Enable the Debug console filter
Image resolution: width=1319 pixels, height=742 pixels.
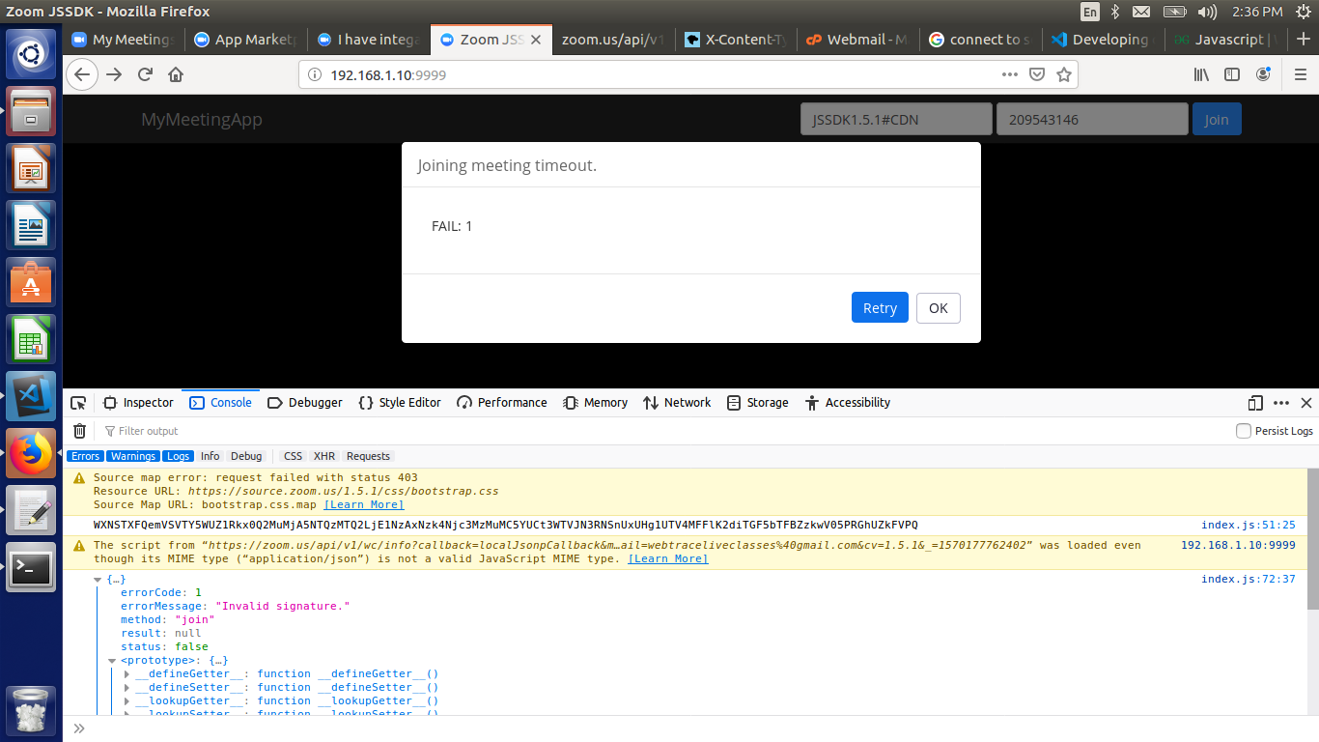point(246,456)
